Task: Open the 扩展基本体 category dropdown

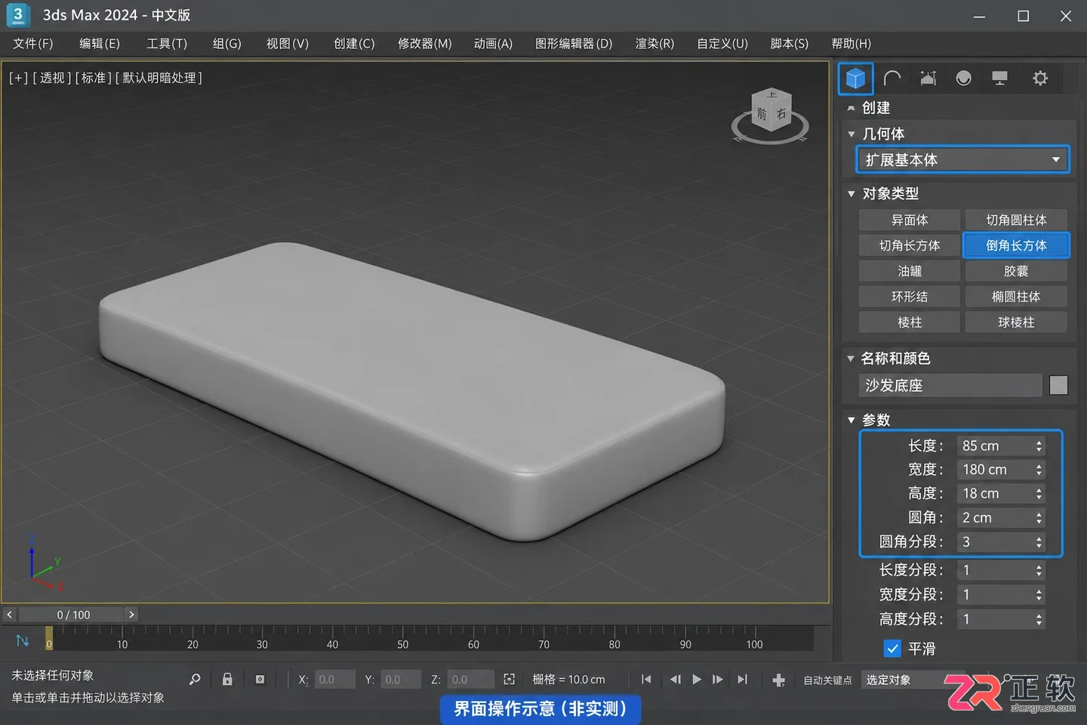Action: coord(963,160)
